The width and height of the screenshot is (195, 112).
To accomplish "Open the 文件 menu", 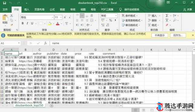I will pyautogui.click(x=5, y=9).
